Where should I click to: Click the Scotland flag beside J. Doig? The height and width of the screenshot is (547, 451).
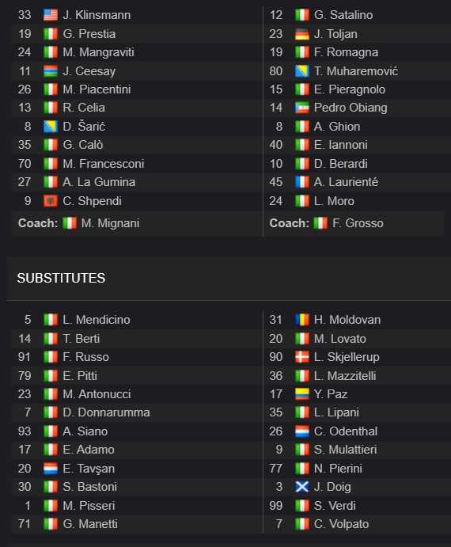coord(302,487)
